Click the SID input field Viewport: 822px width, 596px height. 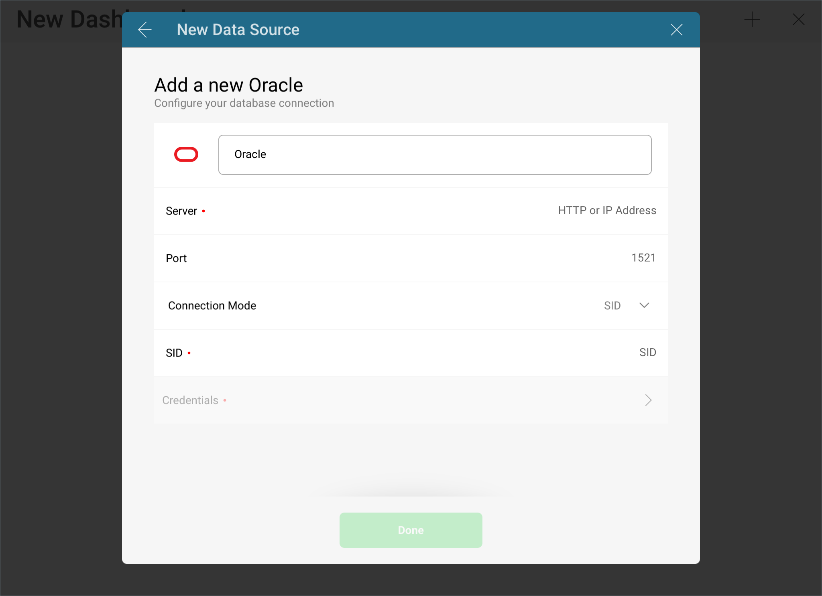coord(647,353)
